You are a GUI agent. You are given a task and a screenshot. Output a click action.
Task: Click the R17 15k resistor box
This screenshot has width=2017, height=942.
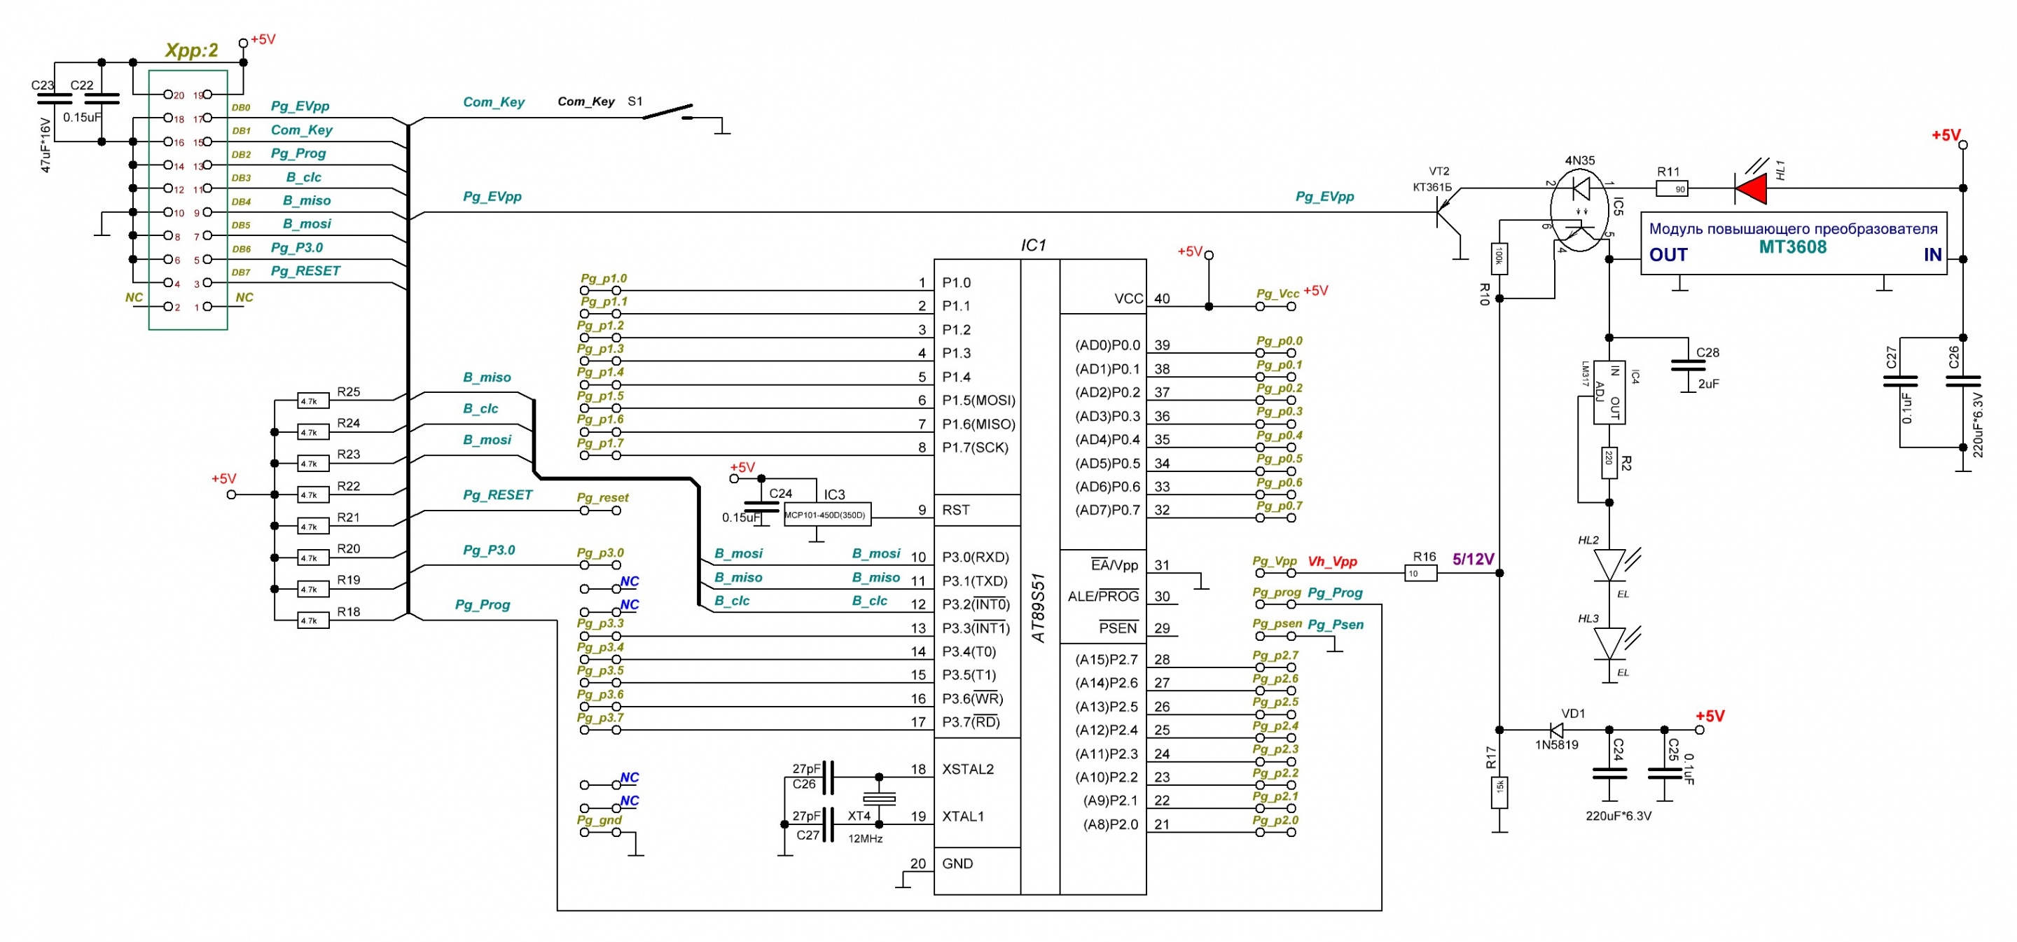tap(1499, 792)
